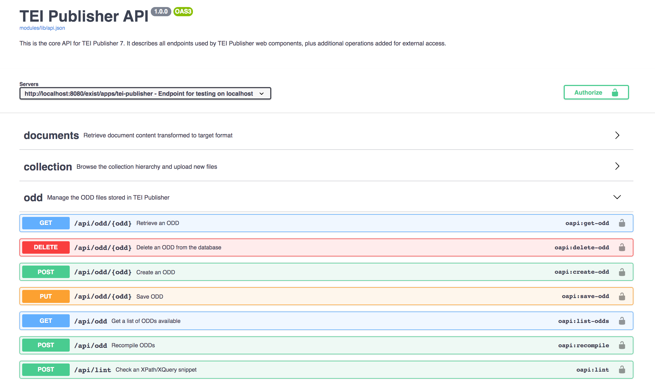Viewport: 655px width, 390px height.
Task: Click the padlock icon on POST Create an ODD
Action: (x=622, y=272)
